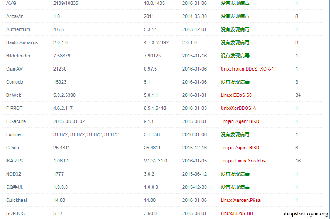This screenshot has width=330, height=219.
Task: Select Comodo's 没有发现病毒 result
Action: tap(235, 82)
